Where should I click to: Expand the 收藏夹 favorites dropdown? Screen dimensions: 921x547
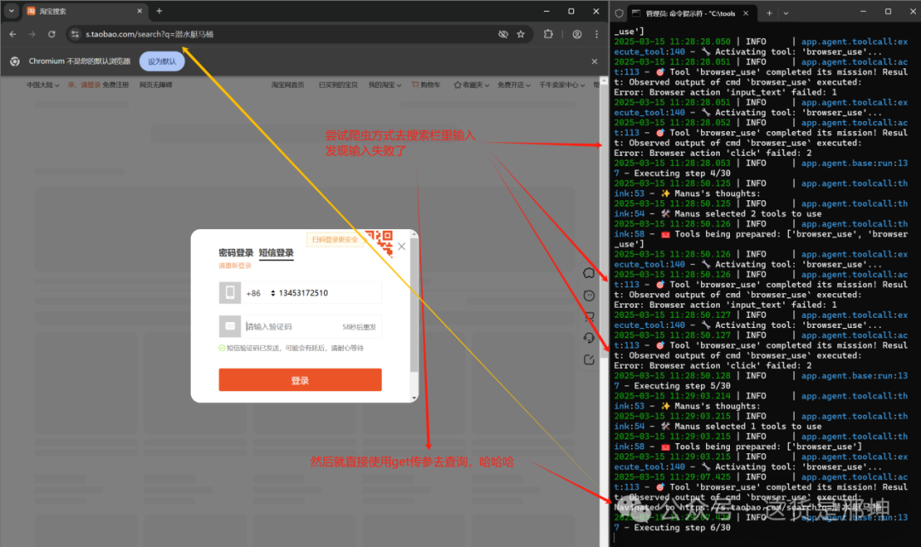(472, 85)
